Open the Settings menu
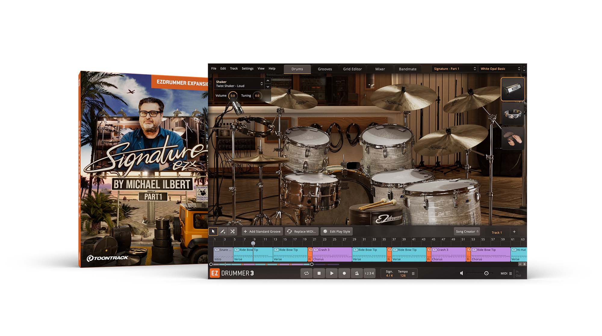This screenshot has width=602, height=336. coord(247,69)
